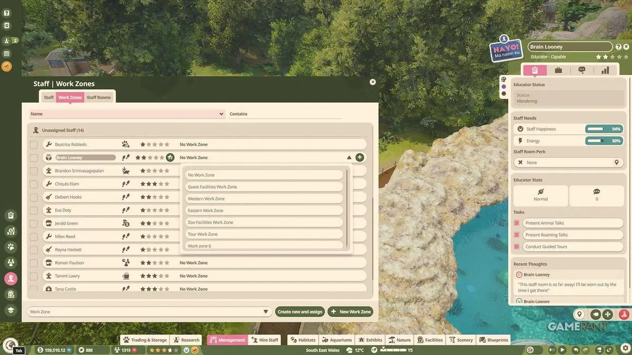This screenshot has height=355, width=632.
Task: Click the fast-forward time control button
Action: 552,350
